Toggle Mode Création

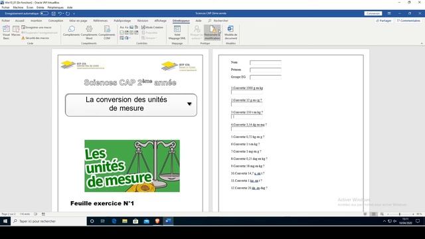152,27
